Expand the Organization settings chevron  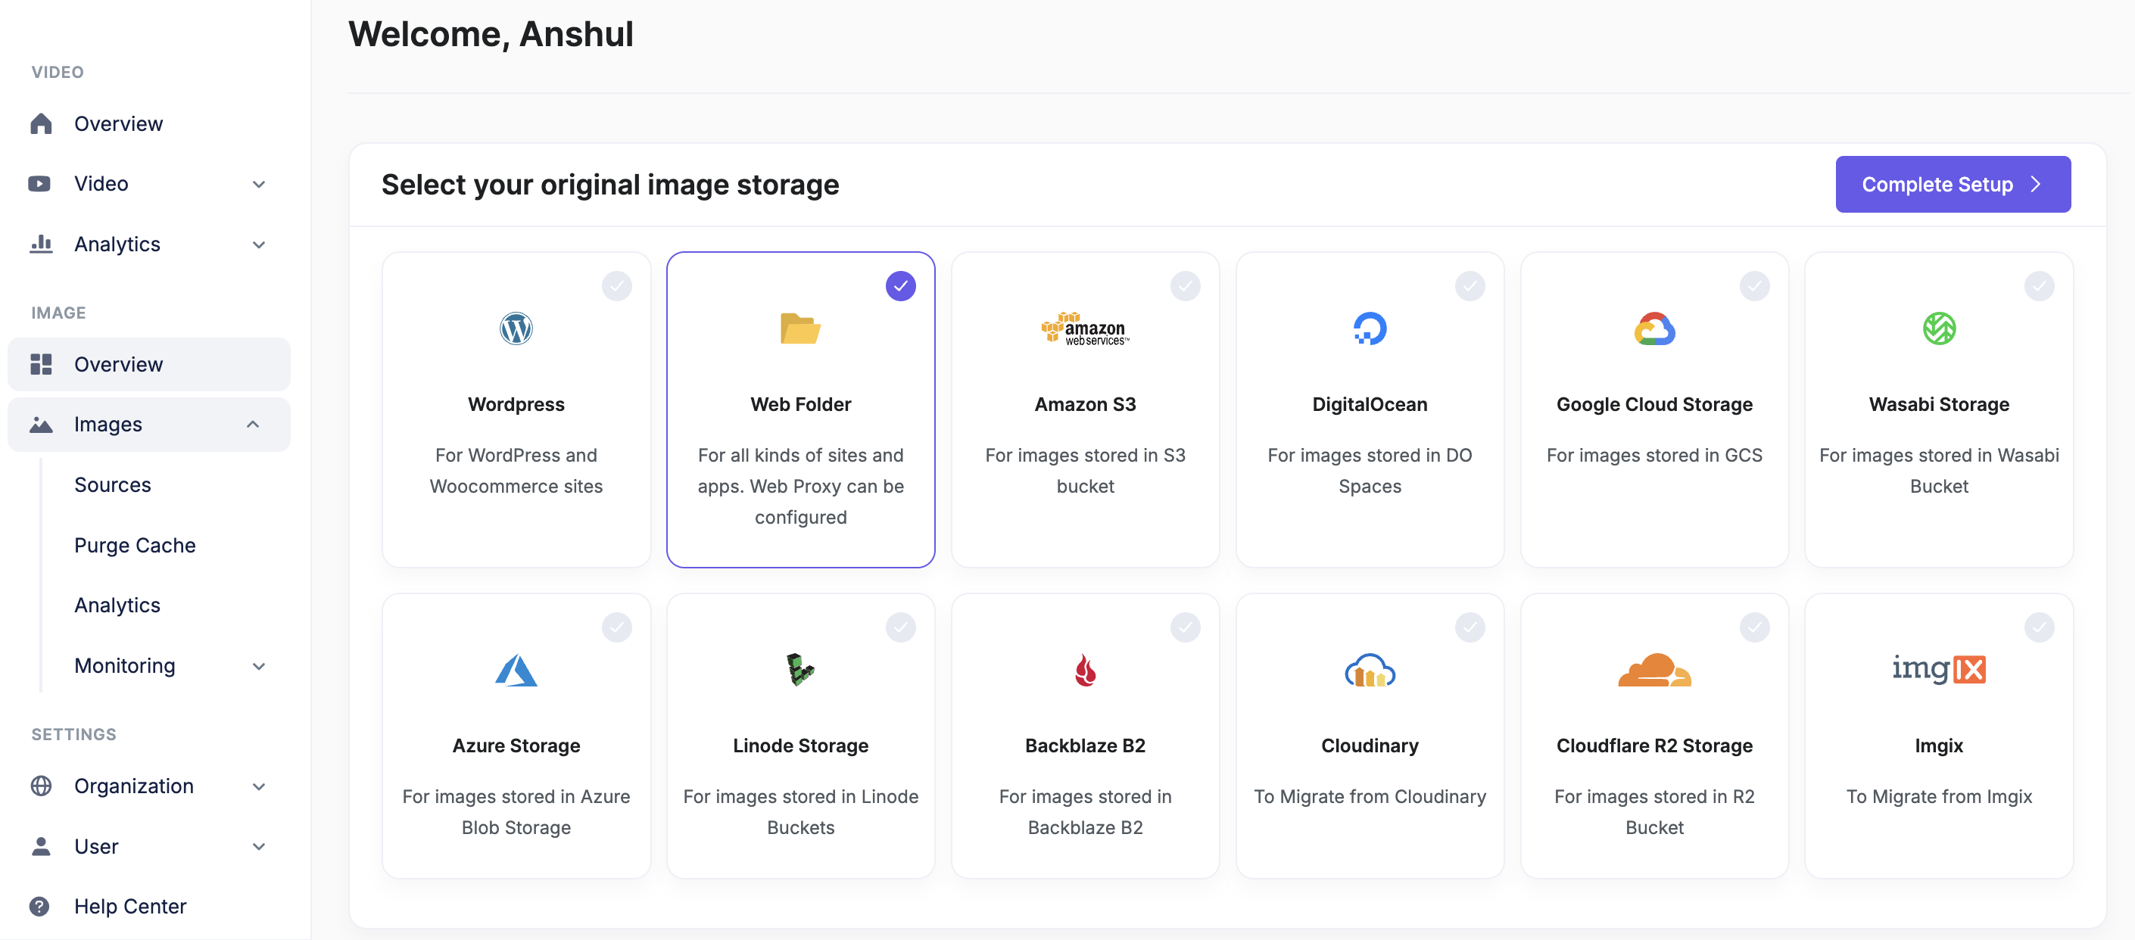click(x=259, y=787)
